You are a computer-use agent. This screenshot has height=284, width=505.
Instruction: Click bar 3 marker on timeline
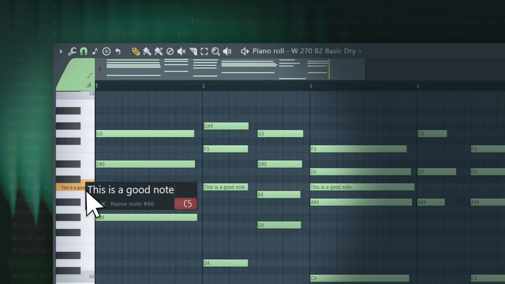tap(311, 86)
